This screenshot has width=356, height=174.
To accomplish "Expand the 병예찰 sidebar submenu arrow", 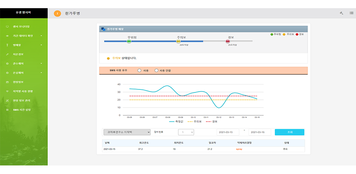I will tap(41, 45).
